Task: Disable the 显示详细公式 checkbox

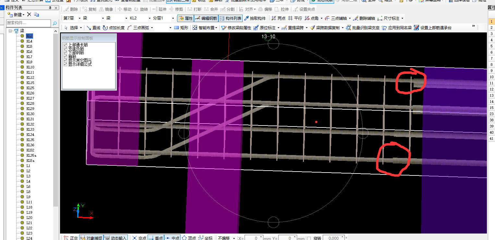Action: (65, 64)
